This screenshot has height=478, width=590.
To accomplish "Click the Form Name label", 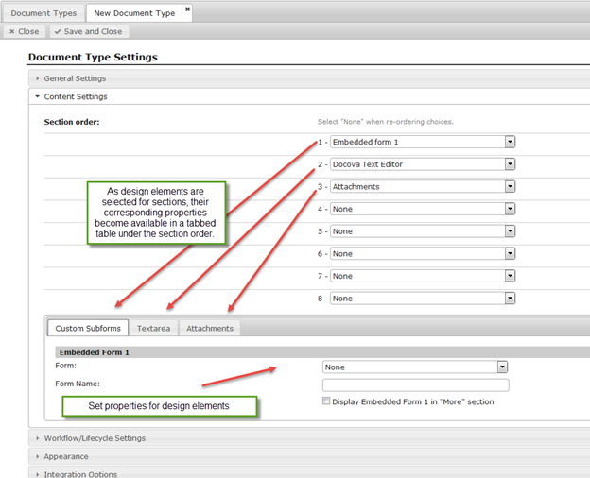I will click(78, 384).
